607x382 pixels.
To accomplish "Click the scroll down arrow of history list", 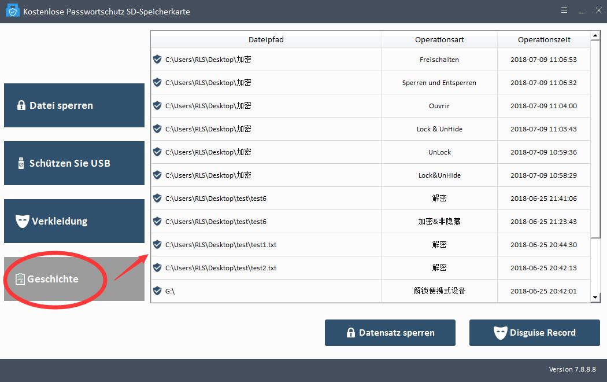I will point(595,297).
